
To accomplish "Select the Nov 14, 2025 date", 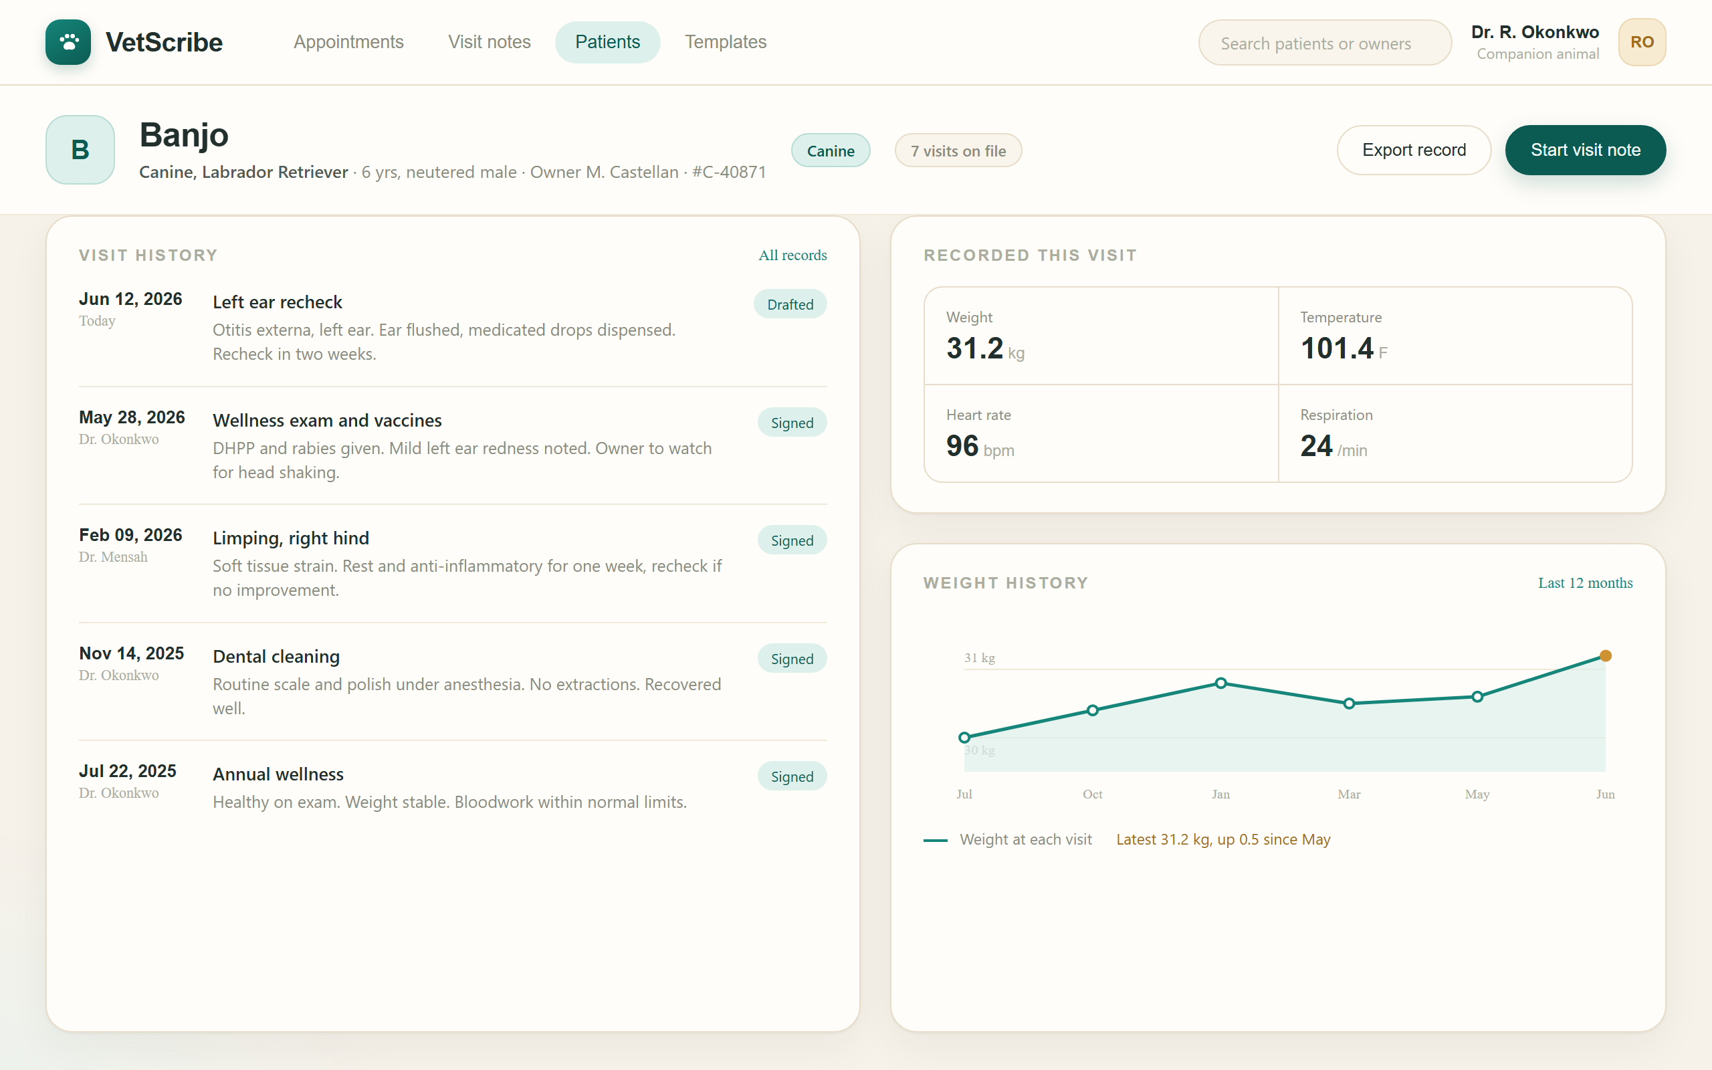I will (131, 653).
